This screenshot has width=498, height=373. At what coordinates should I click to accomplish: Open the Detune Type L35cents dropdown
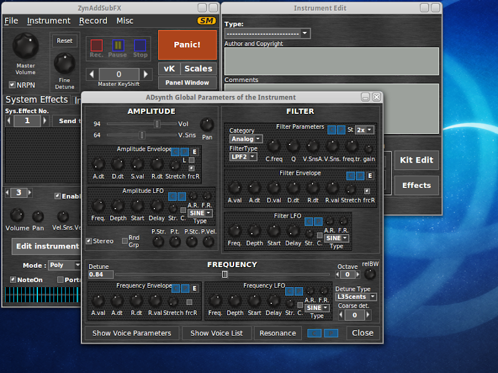[x=355, y=297]
